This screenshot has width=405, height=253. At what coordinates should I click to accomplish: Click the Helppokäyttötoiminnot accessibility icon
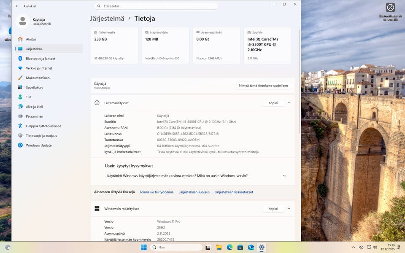[x=20, y=126]
